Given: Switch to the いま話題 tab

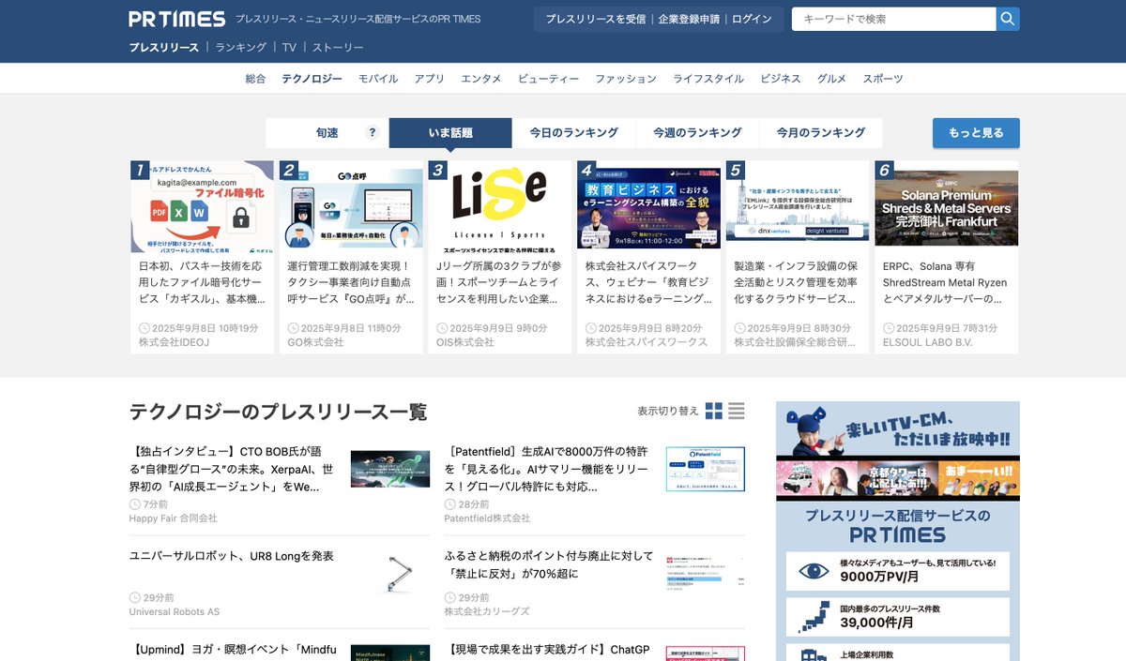Looking at the screenshot, I should [x=450, y=133].
